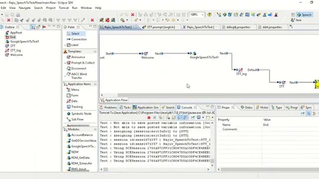This screenshot has width=319, height=179.
Task: Toggle Scroll Lock in the console
Action: click(x=173, y=117)
